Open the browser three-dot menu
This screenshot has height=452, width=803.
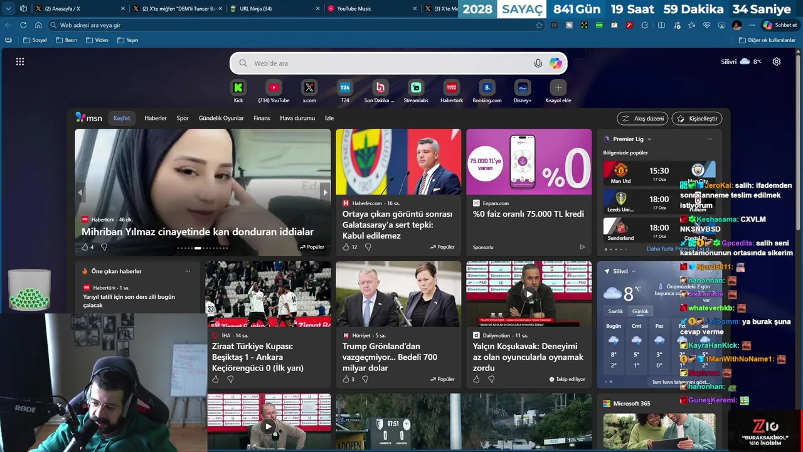[x=752, y=25]
